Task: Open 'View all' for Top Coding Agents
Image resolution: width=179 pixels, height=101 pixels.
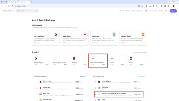Action: pyautogui.click(x=83, y=76)
